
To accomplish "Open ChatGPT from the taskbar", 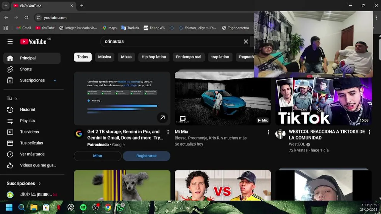I will point(71,207).
